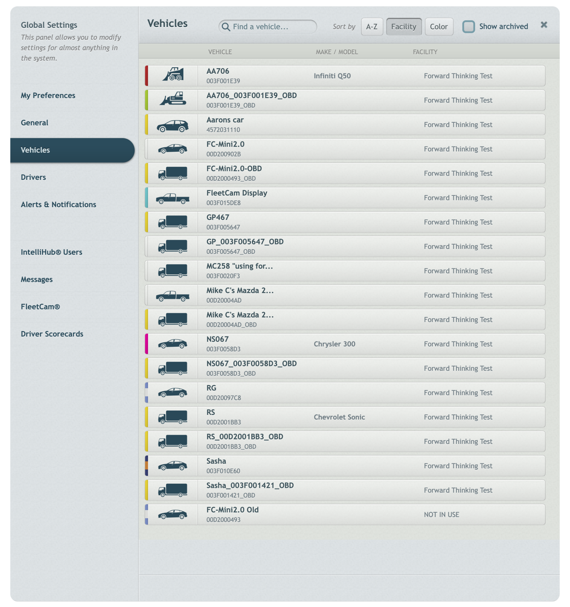The image size is (570, 607).
Task: Open the RS Chevrolet Sonic vehicle row
Action: (345, 417)
